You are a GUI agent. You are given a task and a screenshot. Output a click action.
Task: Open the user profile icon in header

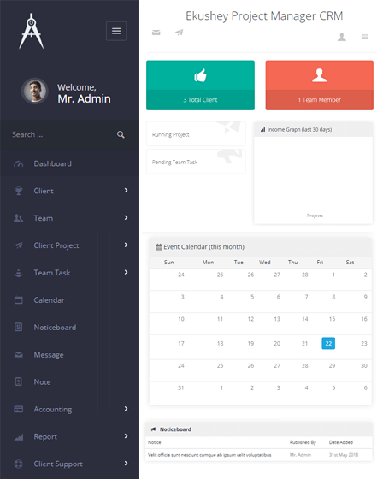[341, 37]
